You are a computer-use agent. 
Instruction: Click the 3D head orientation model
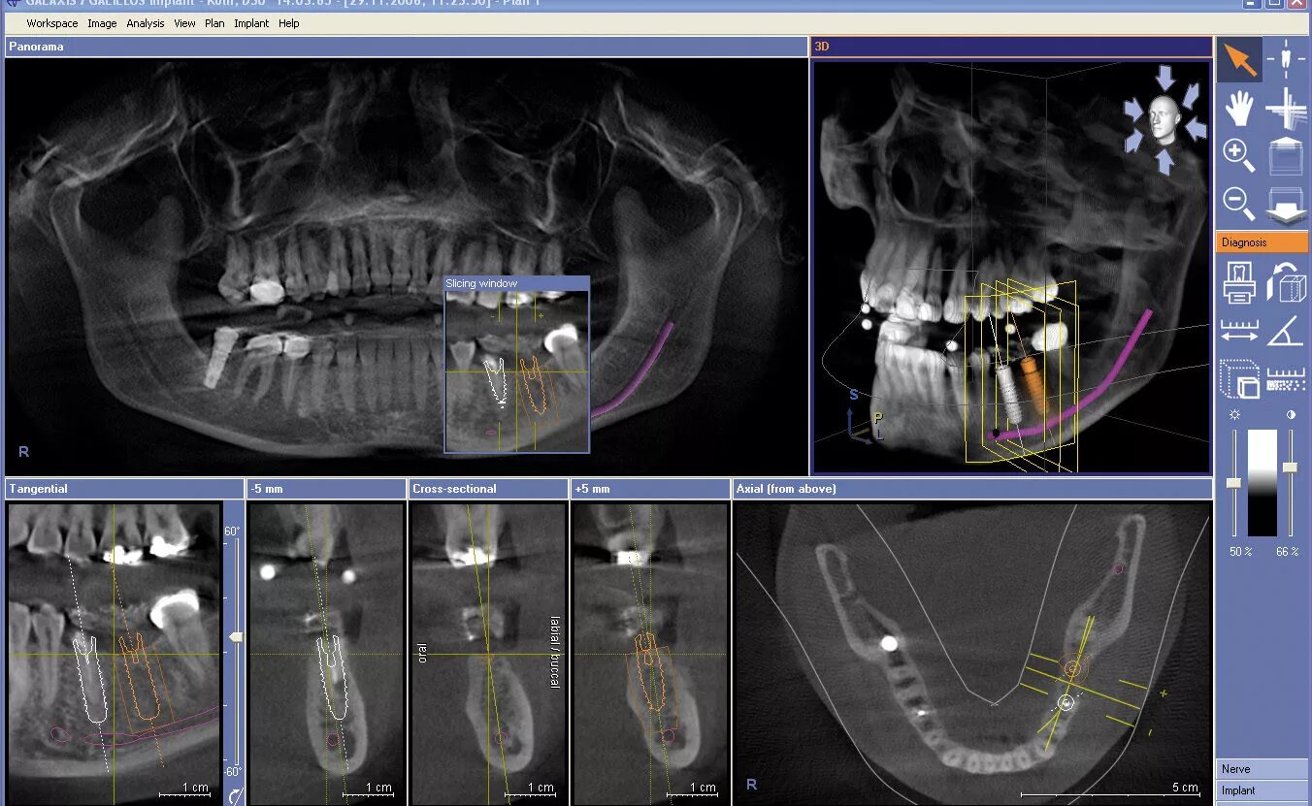point(1164,120)
